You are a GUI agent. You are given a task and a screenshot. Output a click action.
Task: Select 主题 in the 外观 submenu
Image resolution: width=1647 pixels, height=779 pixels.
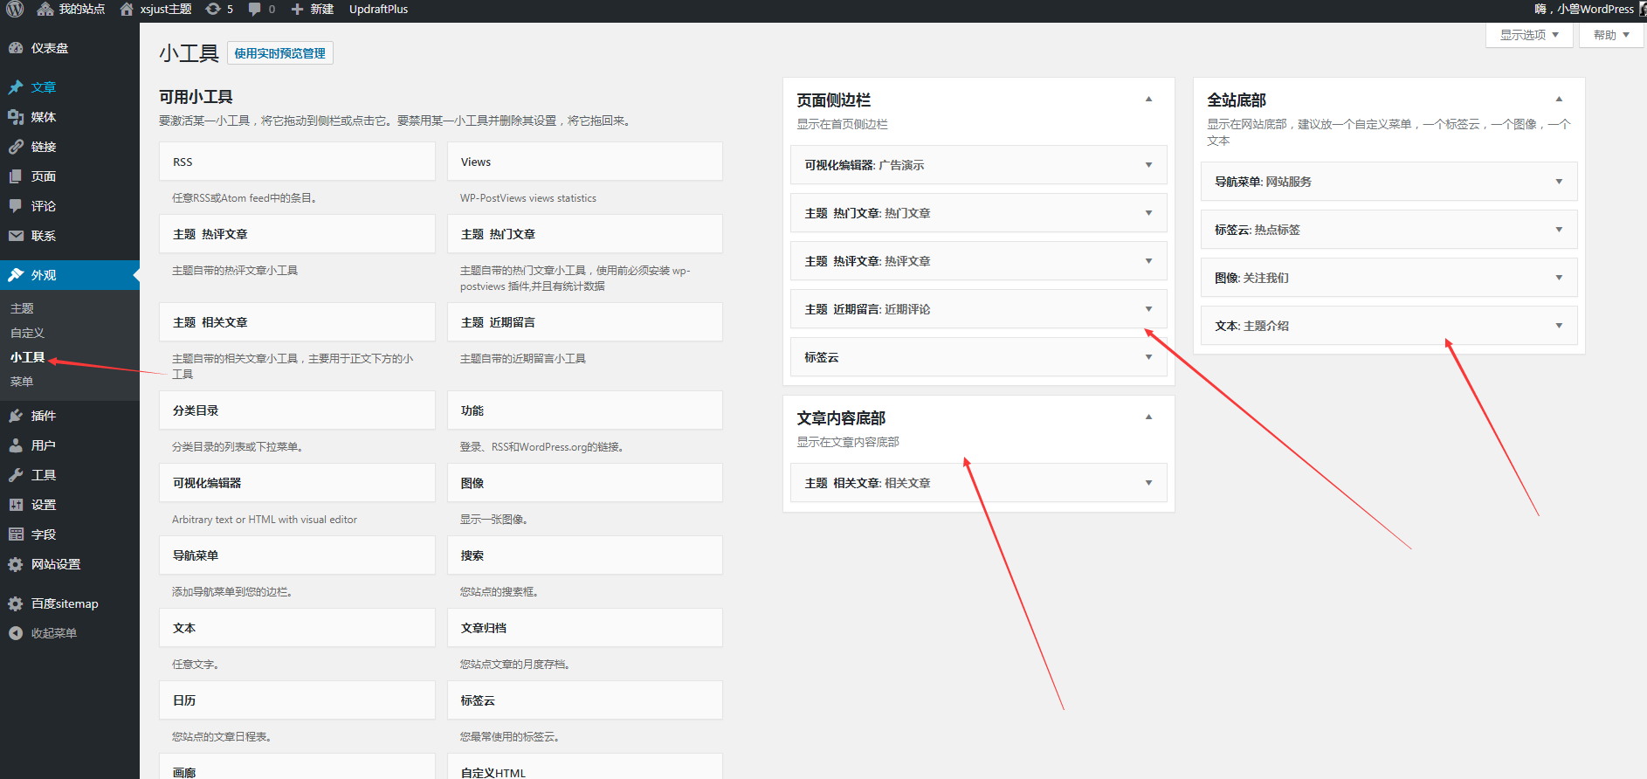click(22, 308)
